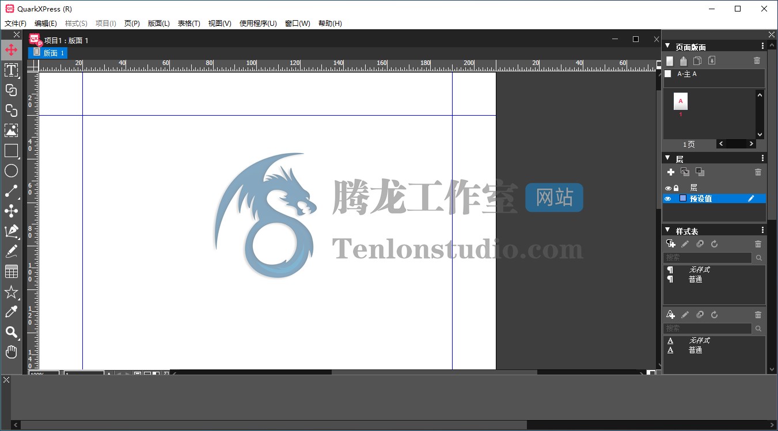Select the Table tool
778x431 pixels.
point(11,272)
